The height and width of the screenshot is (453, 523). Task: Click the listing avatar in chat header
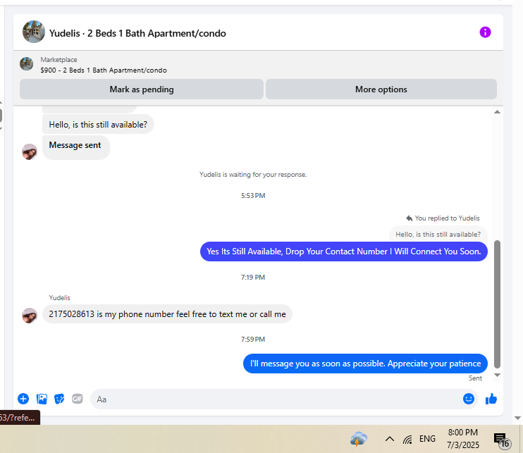click(34, 32)
